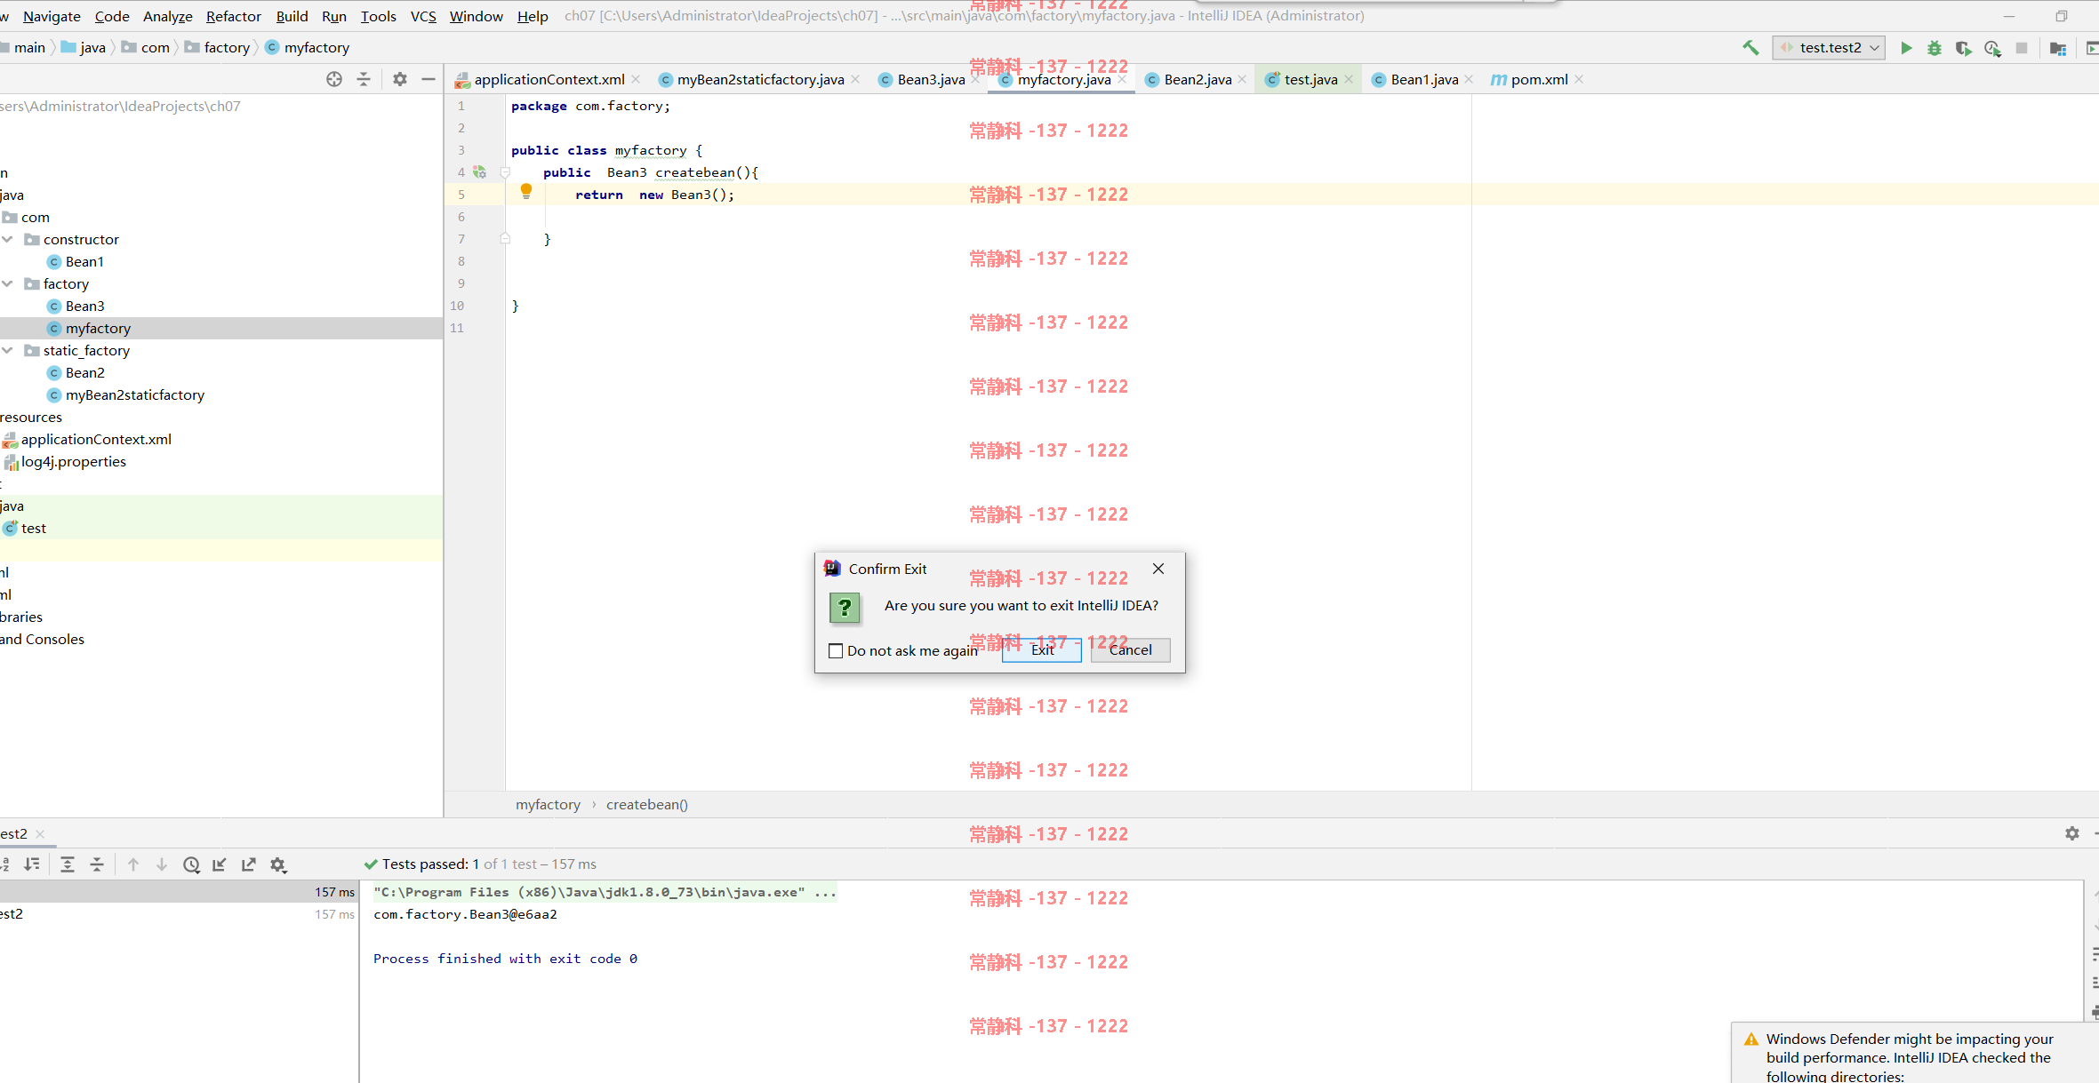Switch to applicationContext.xml tab
Viewport: 2099px width, 1083px height.
549,79
